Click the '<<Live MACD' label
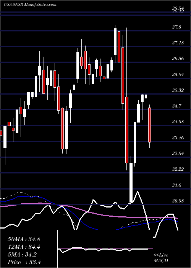The height and width of the screenshot is (268, 191). pyautogui.click(x=161, y=258)
